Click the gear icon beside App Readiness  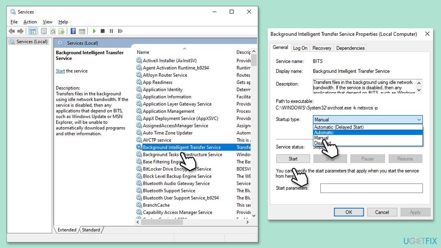[139, 82]
